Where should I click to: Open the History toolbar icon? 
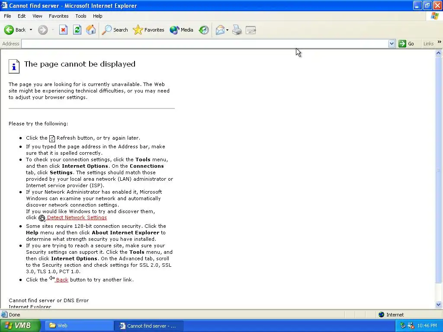coord(203,30)
